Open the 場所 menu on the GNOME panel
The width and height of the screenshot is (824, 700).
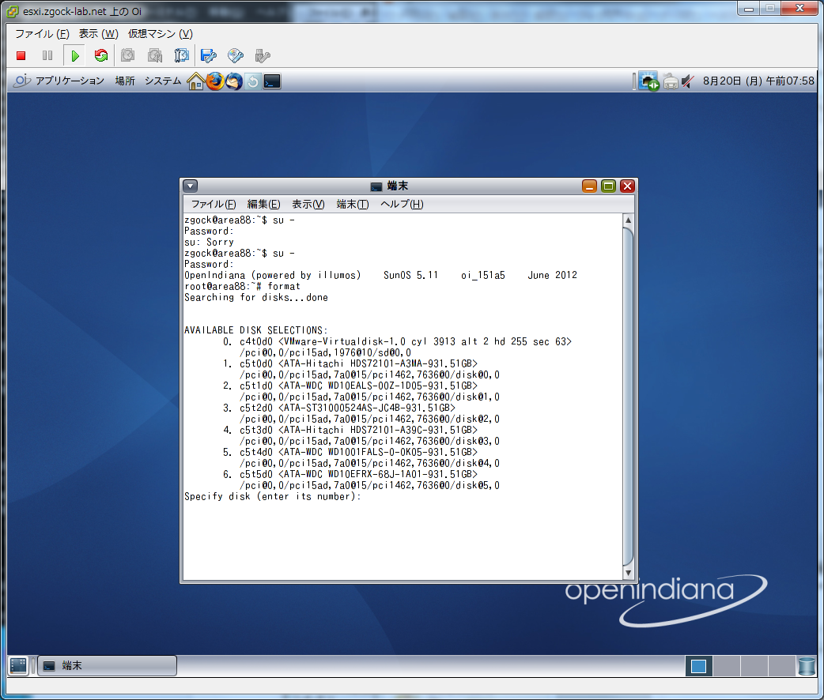tap(125, 81)
